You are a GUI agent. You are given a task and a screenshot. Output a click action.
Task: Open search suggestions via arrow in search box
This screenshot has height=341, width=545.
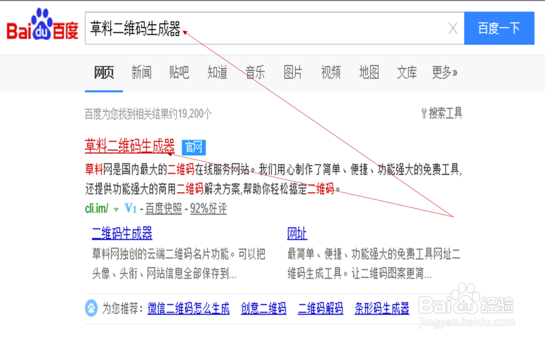(x=185, y=32)
